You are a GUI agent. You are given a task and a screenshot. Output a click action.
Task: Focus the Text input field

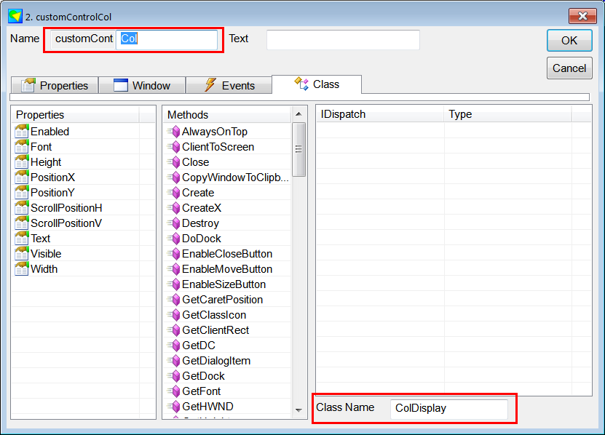pos(343,40)
